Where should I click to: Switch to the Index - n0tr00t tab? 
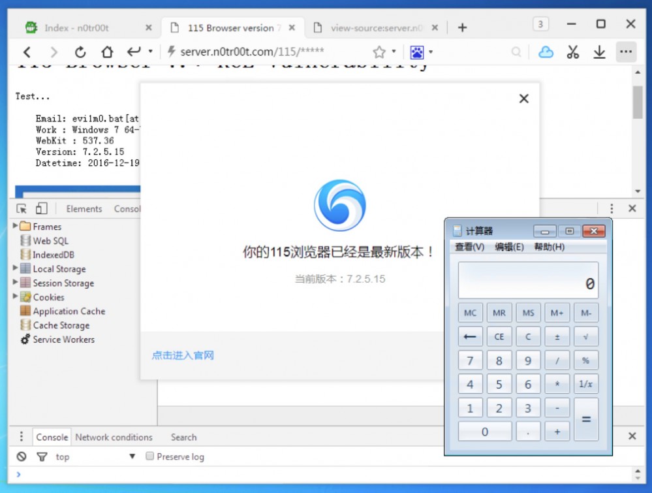coord(77,28)
